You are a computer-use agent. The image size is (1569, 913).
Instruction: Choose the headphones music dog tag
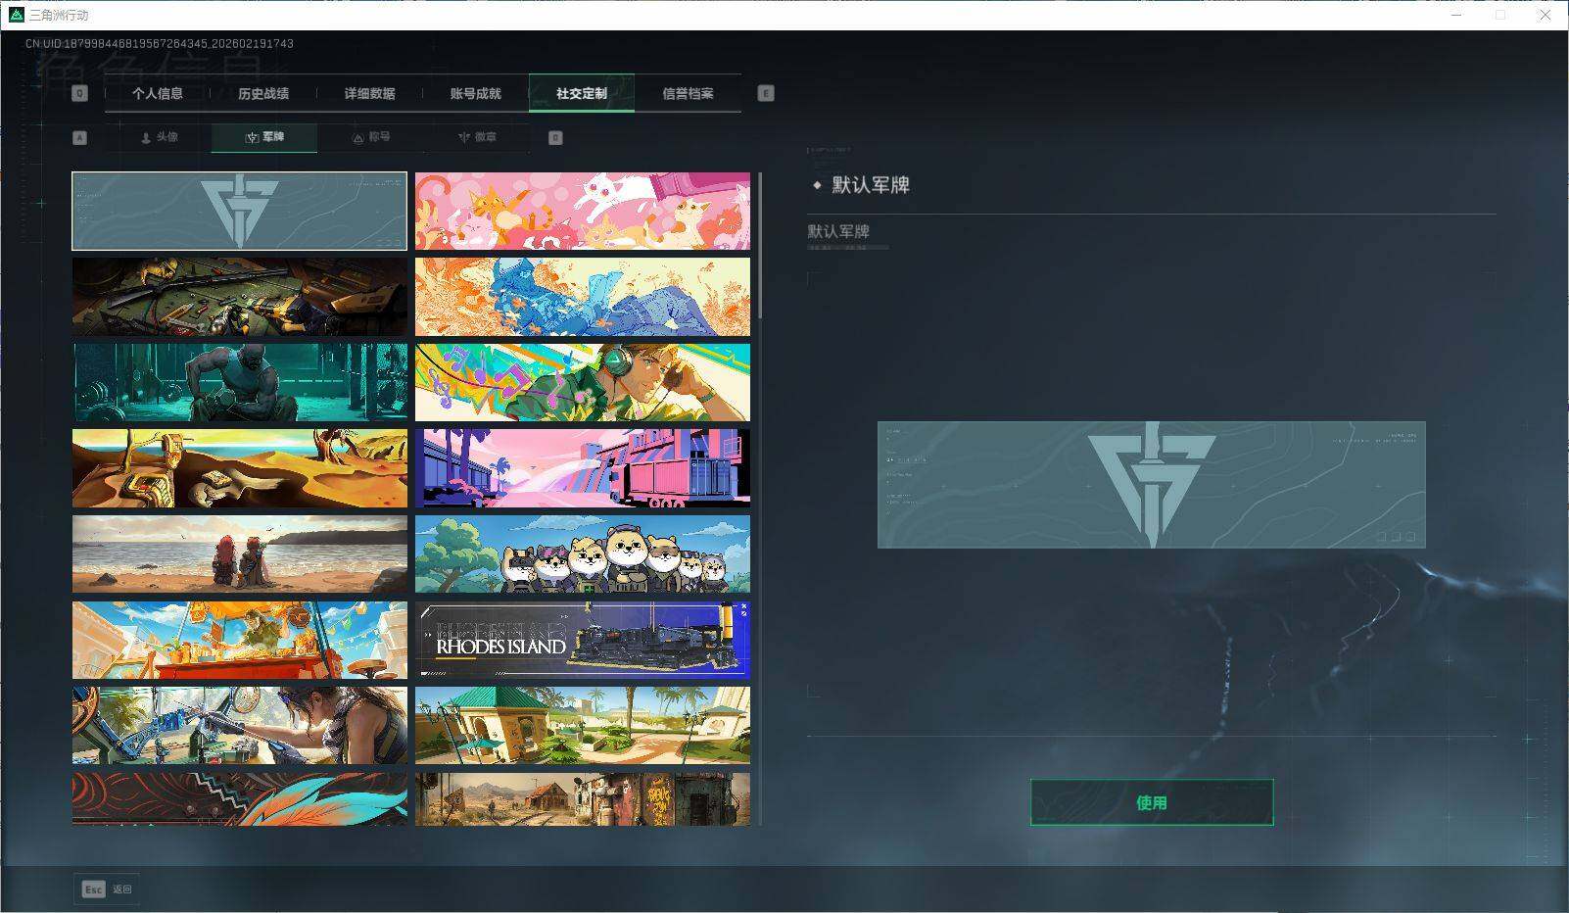[583, 382]
